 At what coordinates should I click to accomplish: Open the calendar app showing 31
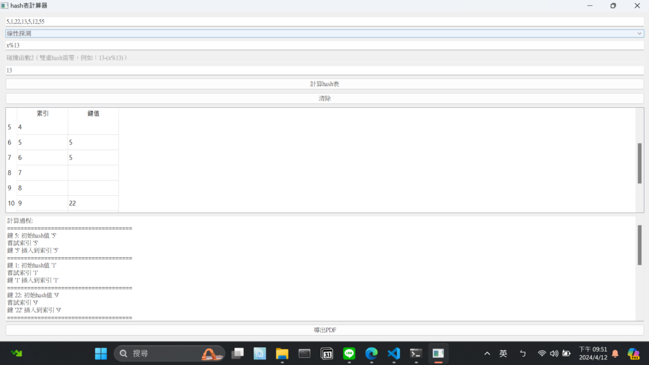327,353
